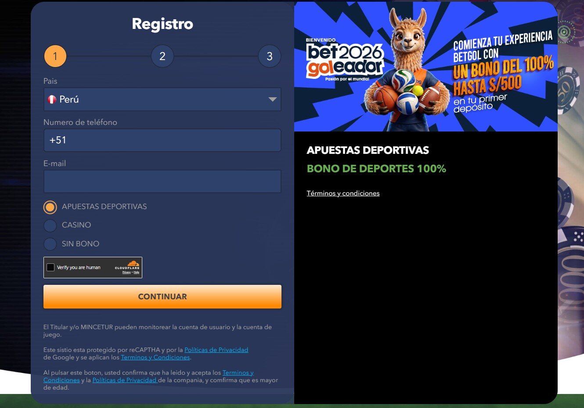This screenshot has width=584, height=408.
Task: Click the APUESTAS DEPORTIVAS heading on right panel
Action: [x=368, y=150]
